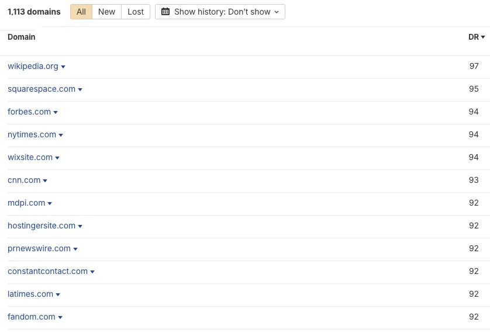This screenshot has width=490, height=333.
Task: Click DR value 95 for squarespace.com
Action: coord(474,89)
